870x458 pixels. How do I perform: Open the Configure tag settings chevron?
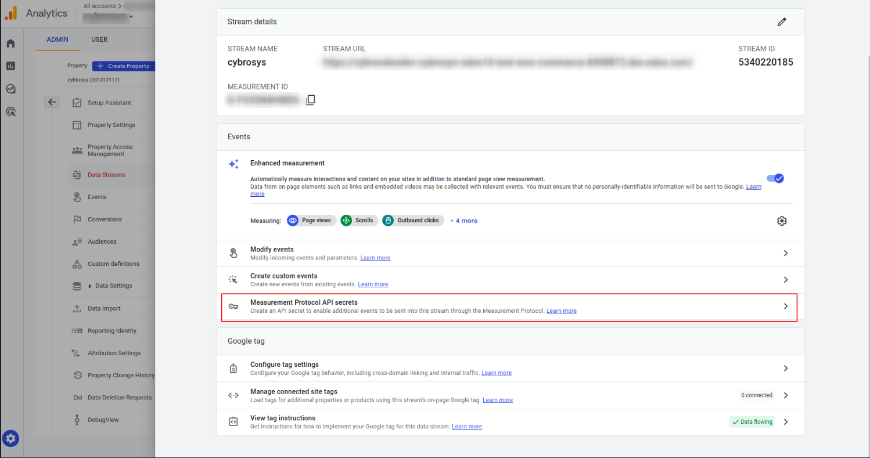click(785, 368)
